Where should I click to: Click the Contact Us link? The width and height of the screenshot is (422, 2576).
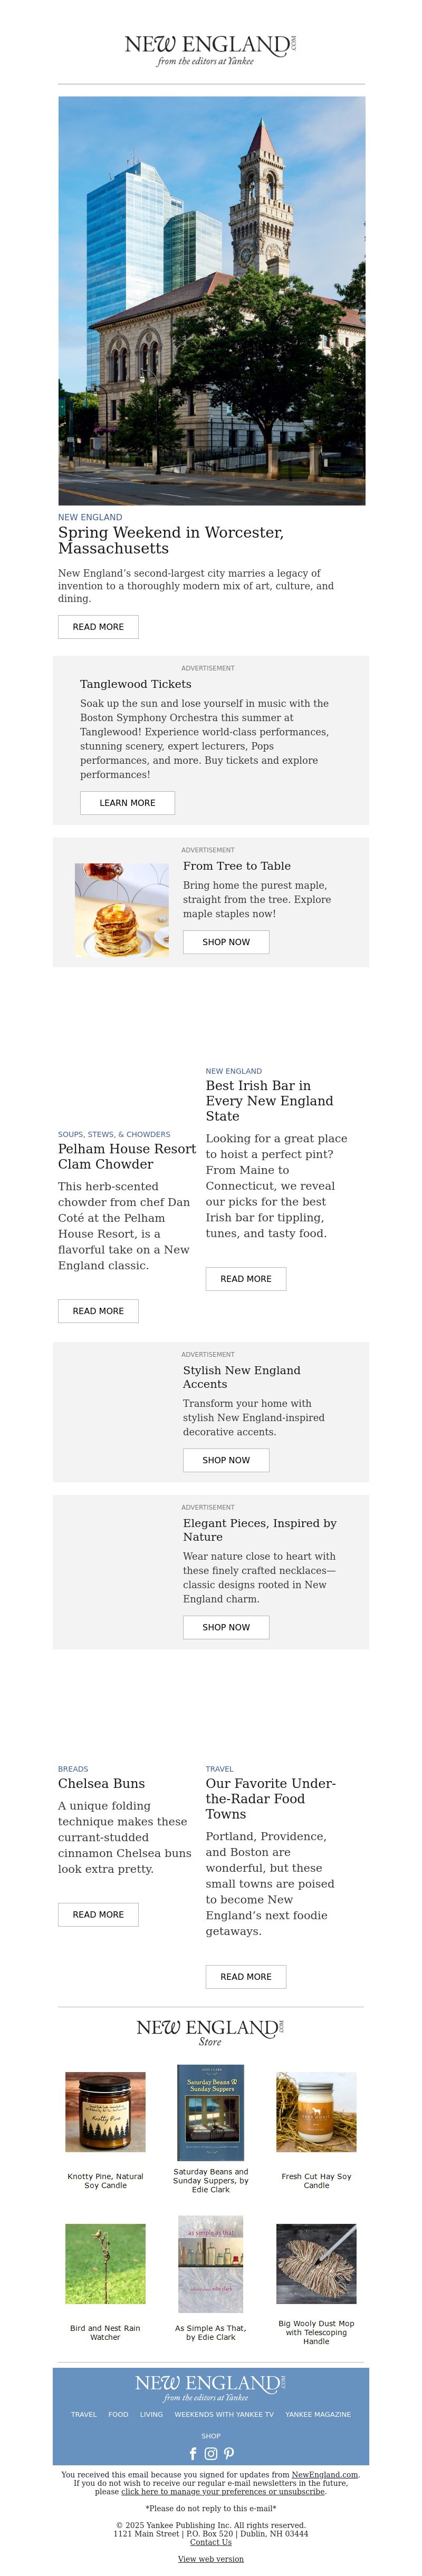(211, 2541)
